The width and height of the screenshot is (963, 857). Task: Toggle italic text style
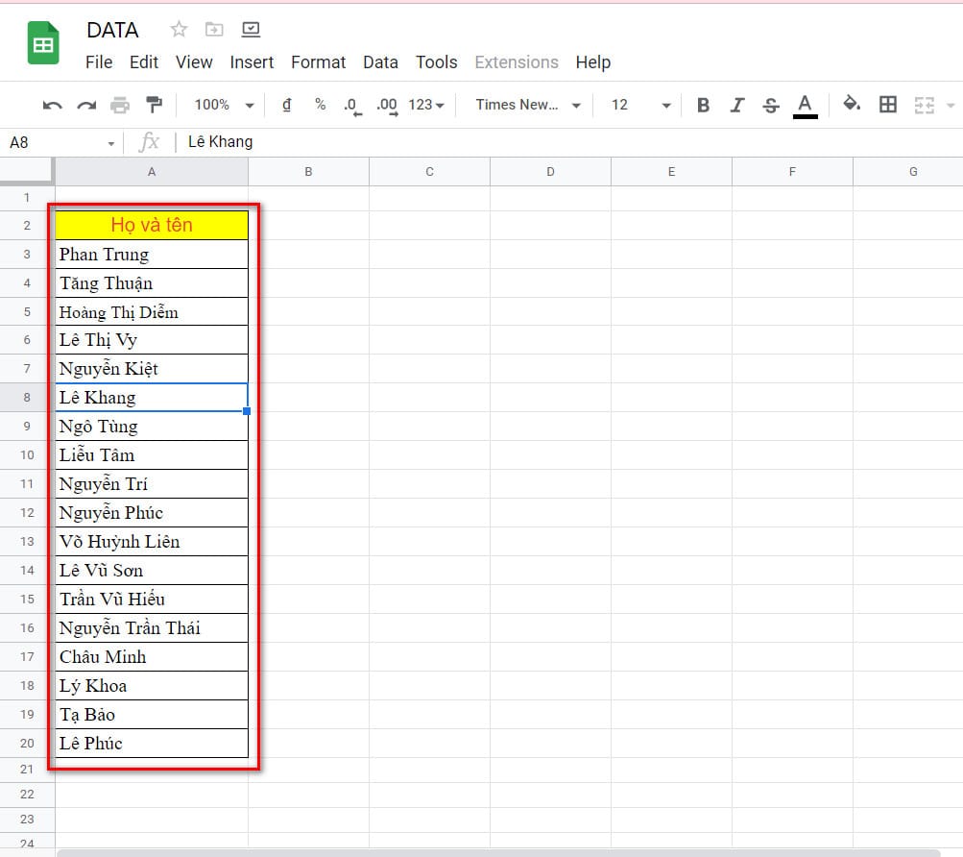pos(736,105)
